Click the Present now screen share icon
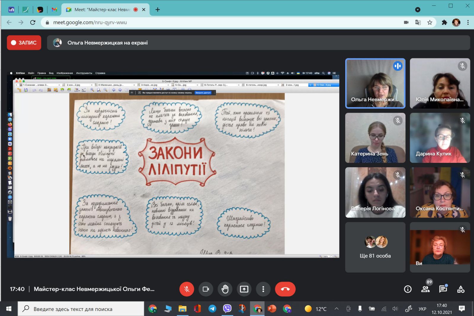 [244, 289]
